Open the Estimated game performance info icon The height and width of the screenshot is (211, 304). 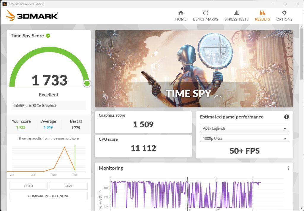tap(286, 117)
